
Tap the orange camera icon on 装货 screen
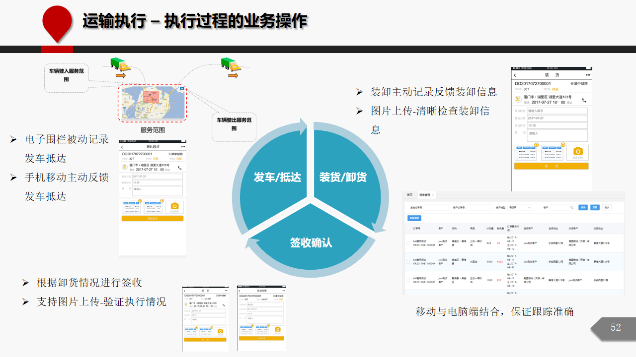pyautogui.click(x=577, y=152)
